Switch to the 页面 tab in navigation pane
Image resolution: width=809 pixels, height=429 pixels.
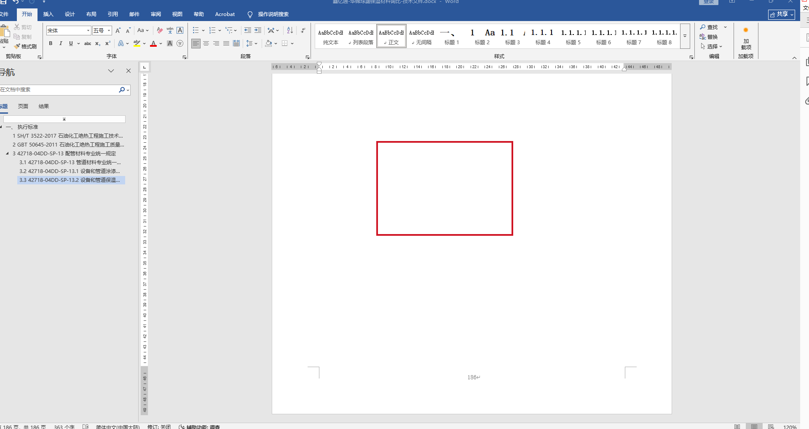23,107
